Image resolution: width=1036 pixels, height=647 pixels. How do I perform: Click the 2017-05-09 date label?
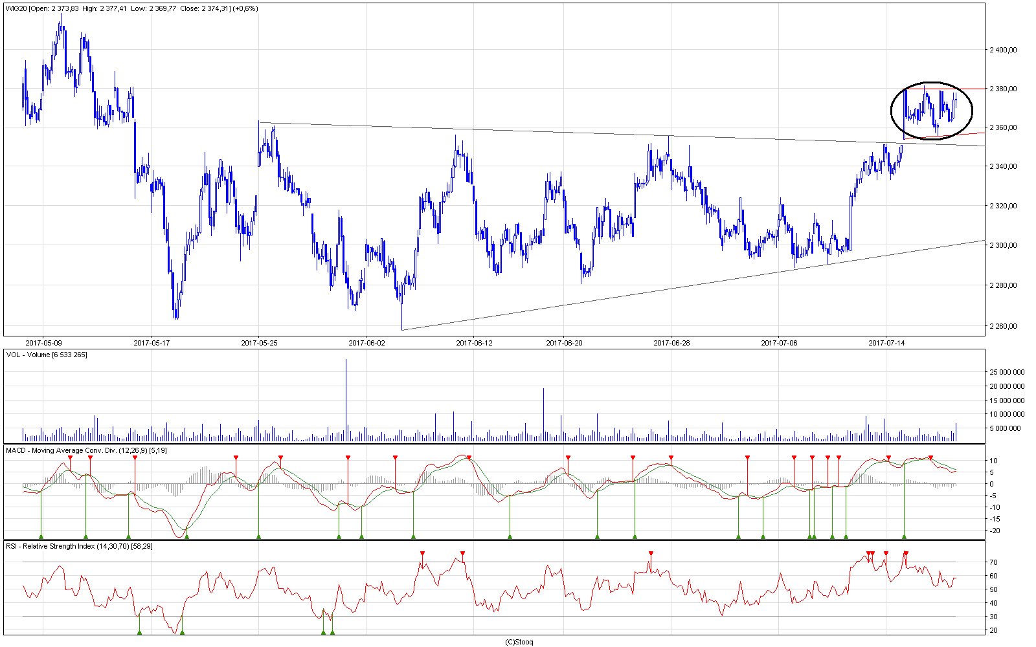pyautogui.click(x=43, y=343)
